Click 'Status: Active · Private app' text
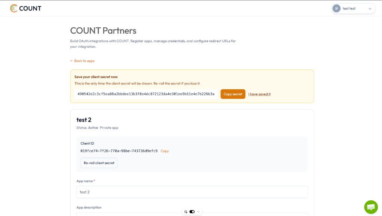Image resolution: width=382 pixels, height=216 pixels. [x=97, y=128]
